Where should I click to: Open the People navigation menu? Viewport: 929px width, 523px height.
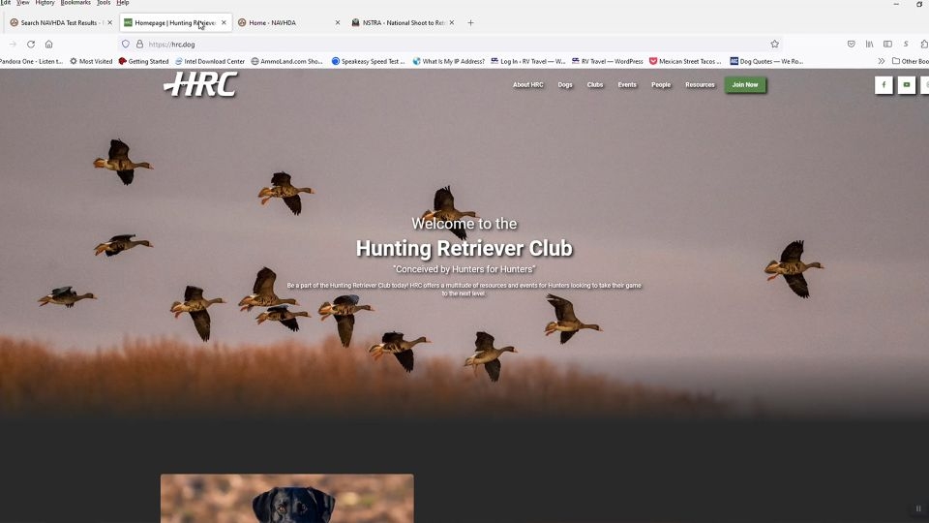pyautogui.click(x=661, y=85)
